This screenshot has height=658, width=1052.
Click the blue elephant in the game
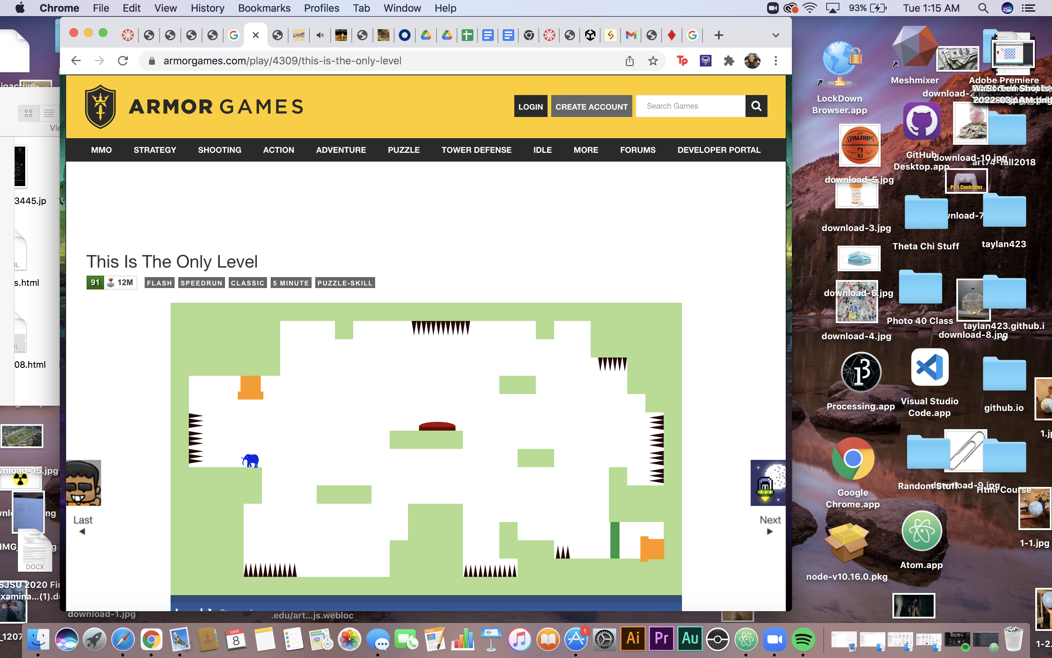[x=250, y=461]
